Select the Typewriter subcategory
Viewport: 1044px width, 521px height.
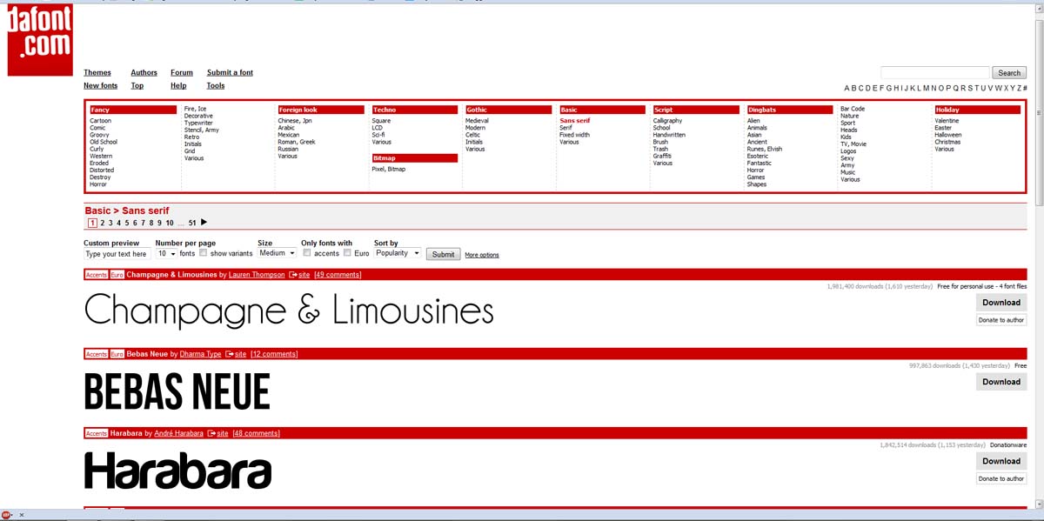tap(198, 123)
